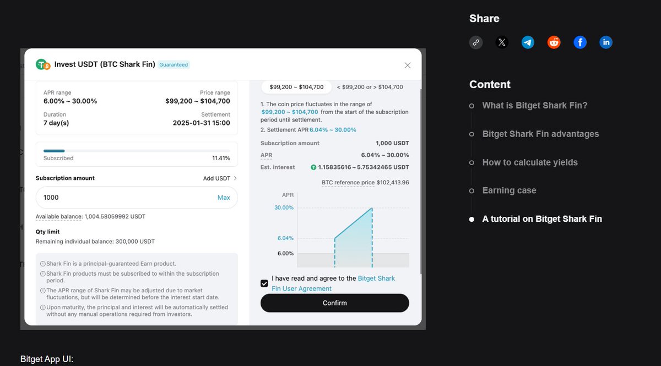Navigate to 'Earning case' section
Viewport: 661px width, 366px height.
(x=509, y=190)
